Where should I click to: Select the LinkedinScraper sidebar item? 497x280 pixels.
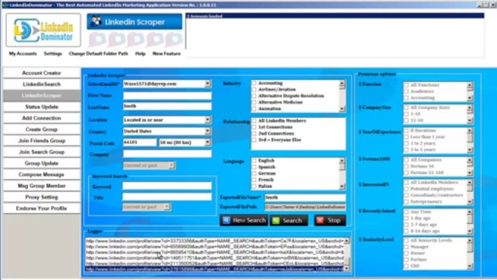[42, 96]
